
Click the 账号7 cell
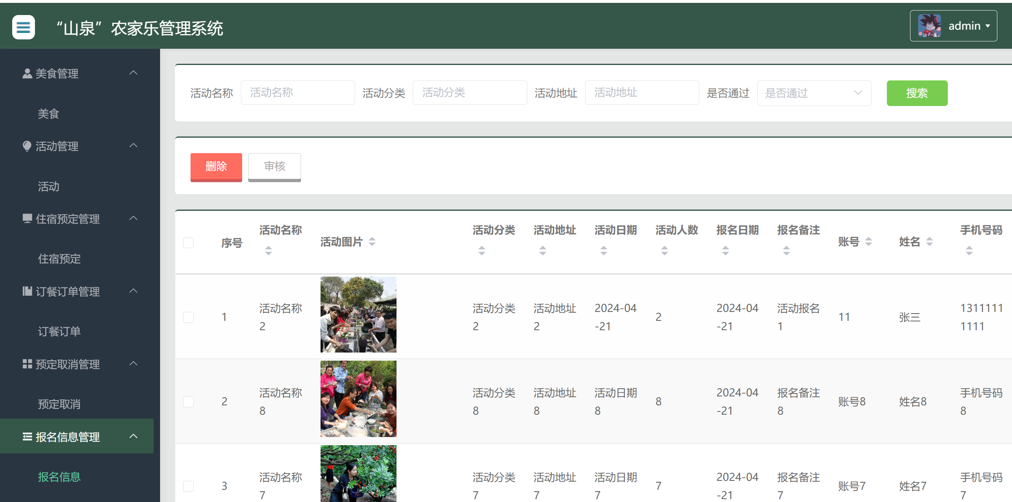tap(852, 486)
